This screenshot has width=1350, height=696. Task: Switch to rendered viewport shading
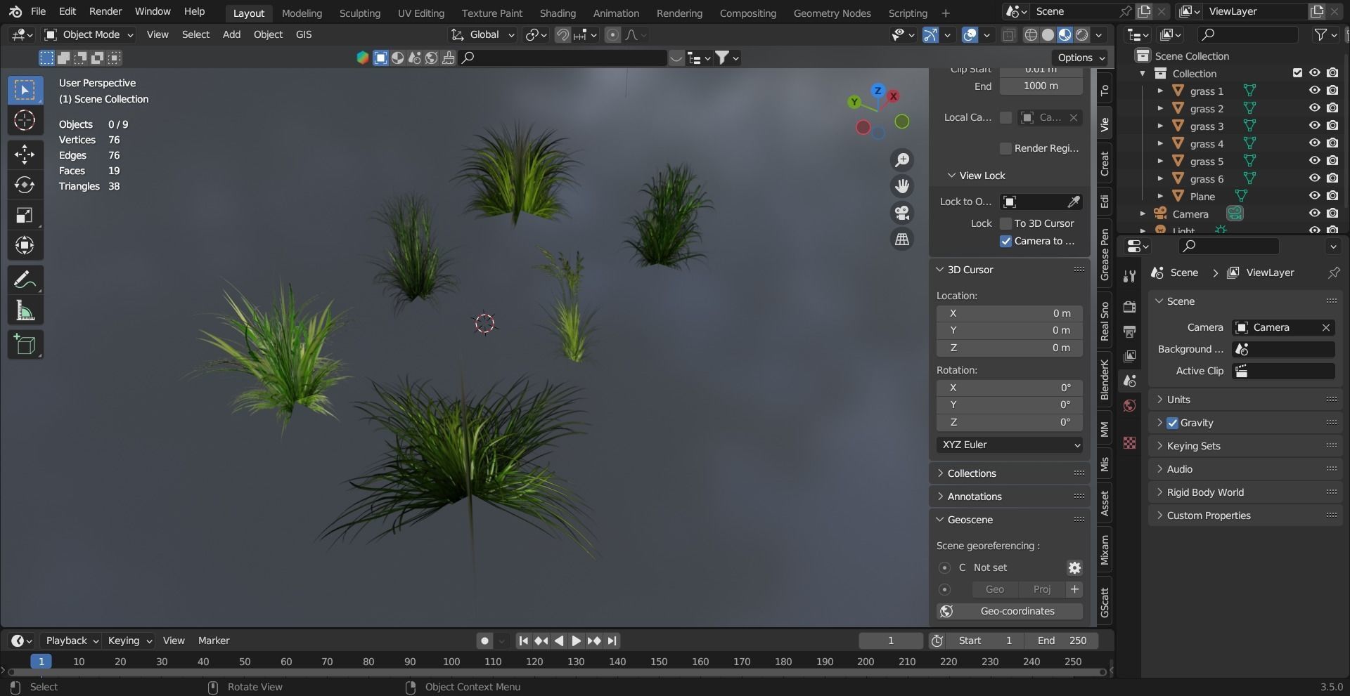click(1082, 34)
